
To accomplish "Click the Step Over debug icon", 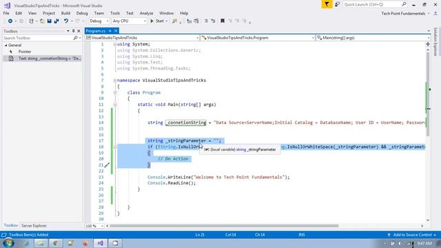I will [196, 21].
